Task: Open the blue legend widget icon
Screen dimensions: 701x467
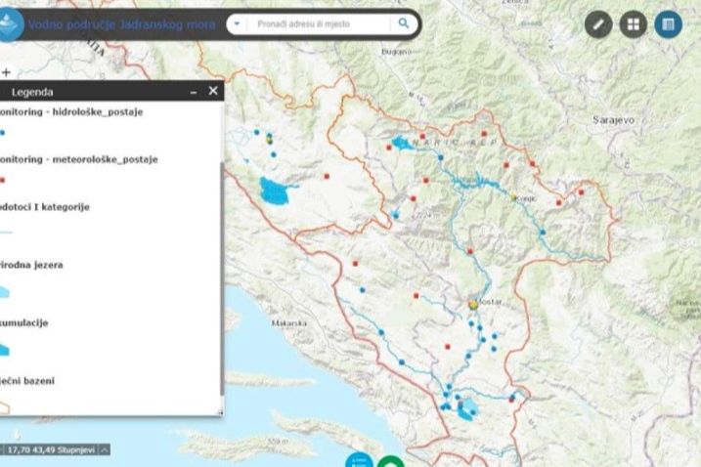Action: pyautogui.click(x=359, y=460)
